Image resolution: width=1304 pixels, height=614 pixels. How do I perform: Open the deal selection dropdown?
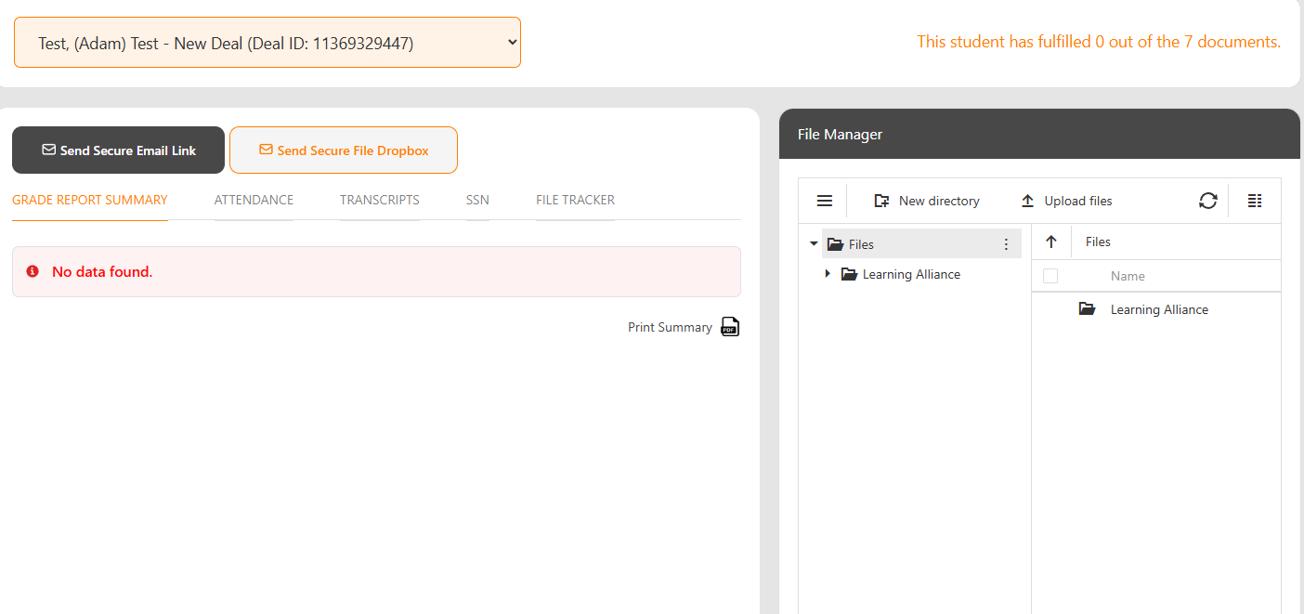pos(267,42)
